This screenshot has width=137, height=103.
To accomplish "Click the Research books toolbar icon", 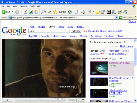I will click(x=114, y=12).
